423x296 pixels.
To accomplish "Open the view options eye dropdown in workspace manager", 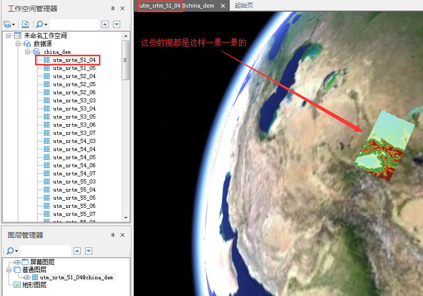I will coord(9,24).
